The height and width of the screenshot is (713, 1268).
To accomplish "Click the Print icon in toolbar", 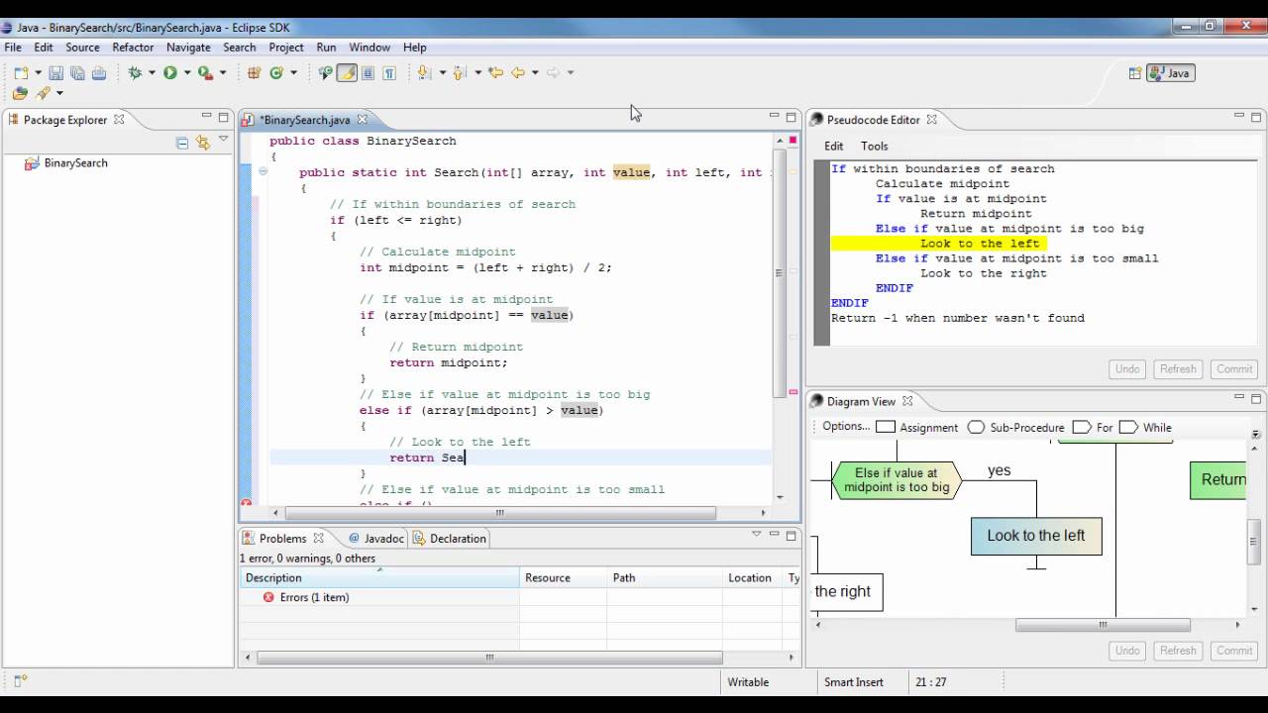I will tap(99, 72).
